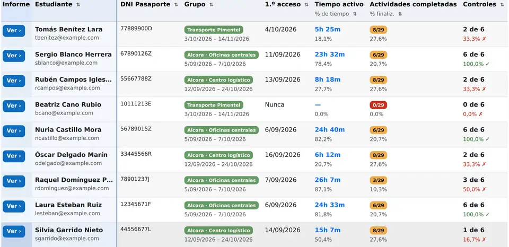Viewport: 509px width, 247px height.
Task: Click 6/29 badge in Sergio Blanco row
Action: (378, 55)
